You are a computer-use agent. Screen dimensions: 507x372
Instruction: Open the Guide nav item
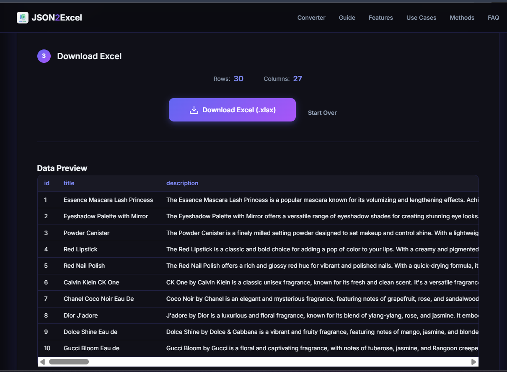pos(347,18)
